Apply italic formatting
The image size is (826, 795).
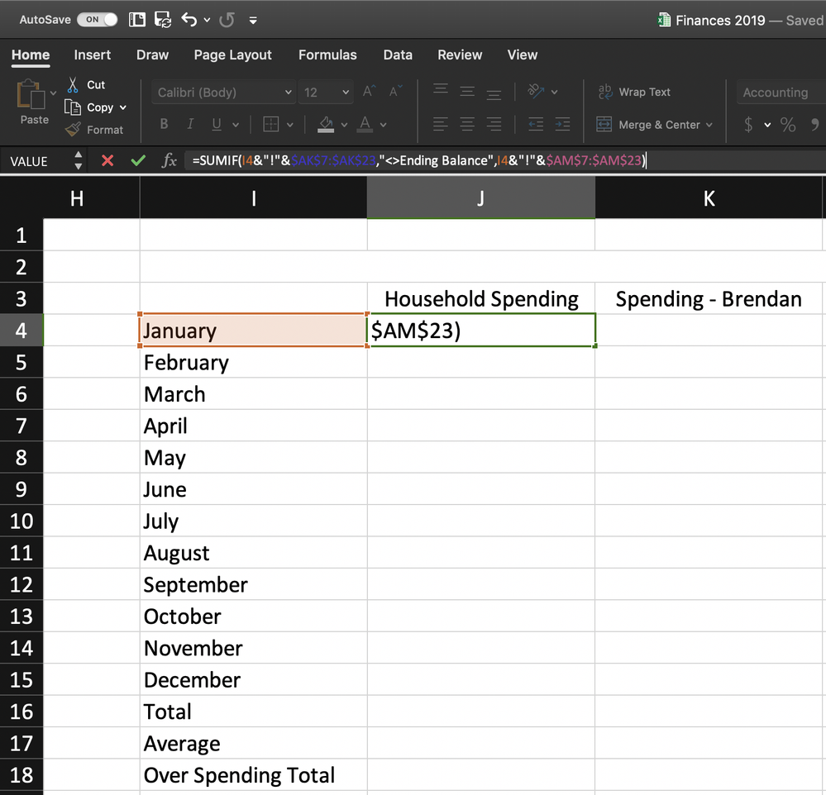(189, 123)
